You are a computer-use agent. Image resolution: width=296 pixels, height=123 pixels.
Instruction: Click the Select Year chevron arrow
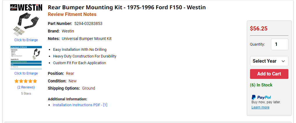pos(283,61)
